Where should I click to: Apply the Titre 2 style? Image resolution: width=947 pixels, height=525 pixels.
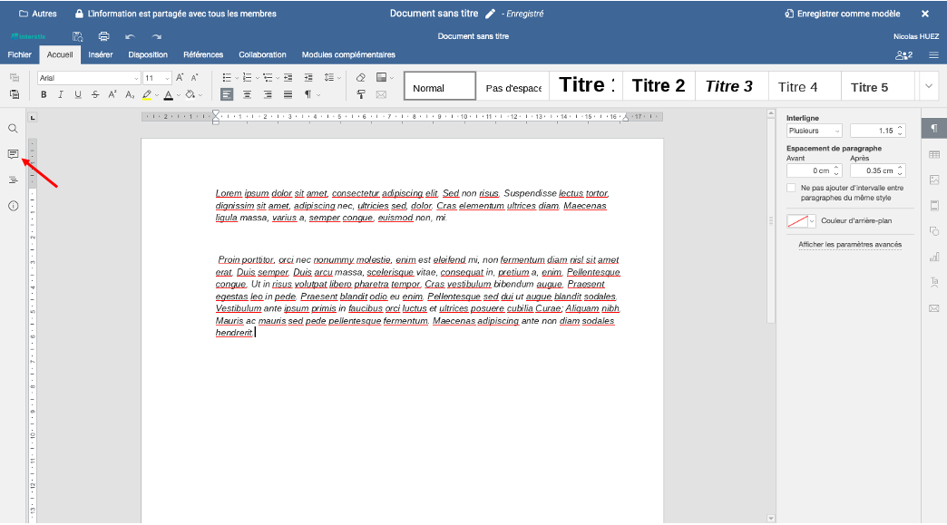pos(659,86)
